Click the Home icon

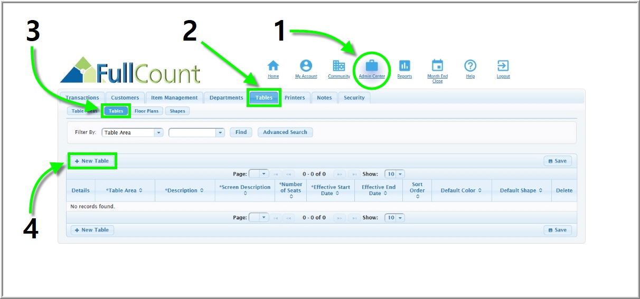(x=273, y=66)
